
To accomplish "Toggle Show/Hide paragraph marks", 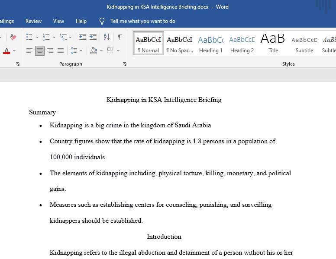I will [120, 37].
